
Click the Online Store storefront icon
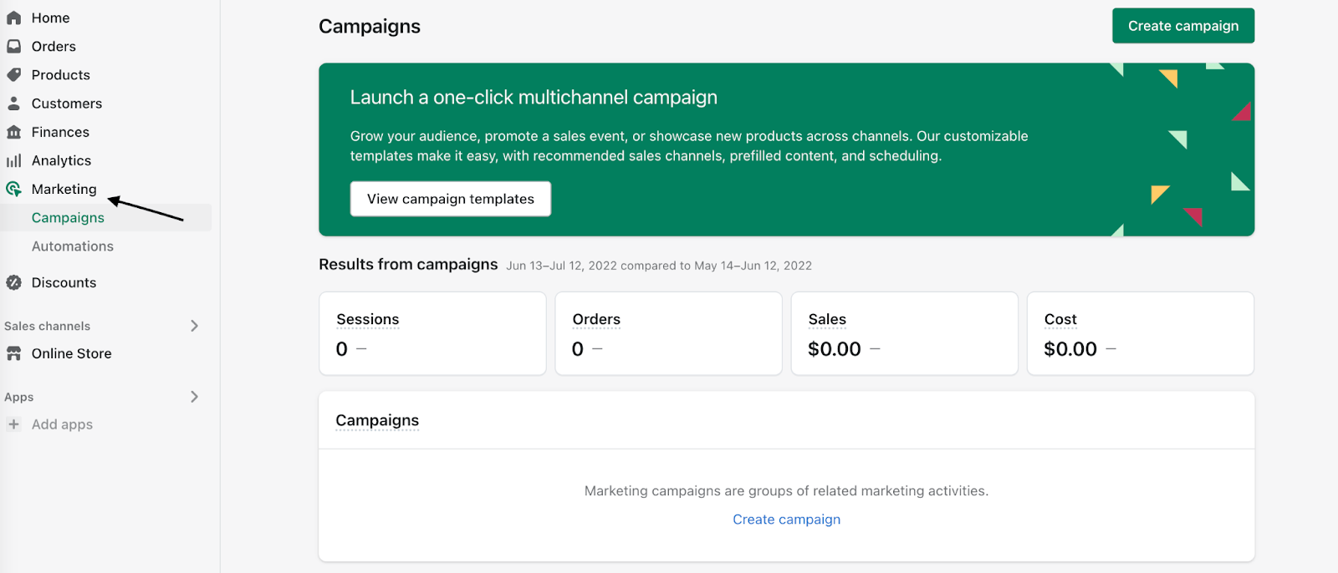coord(13,353)
